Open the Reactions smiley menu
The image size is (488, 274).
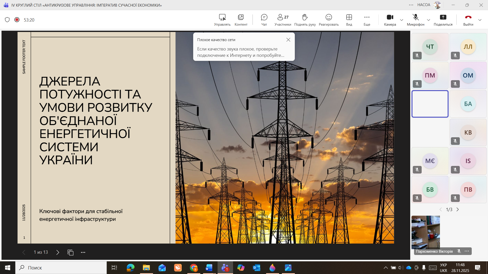pyautogui.click(x=329, y=20)
